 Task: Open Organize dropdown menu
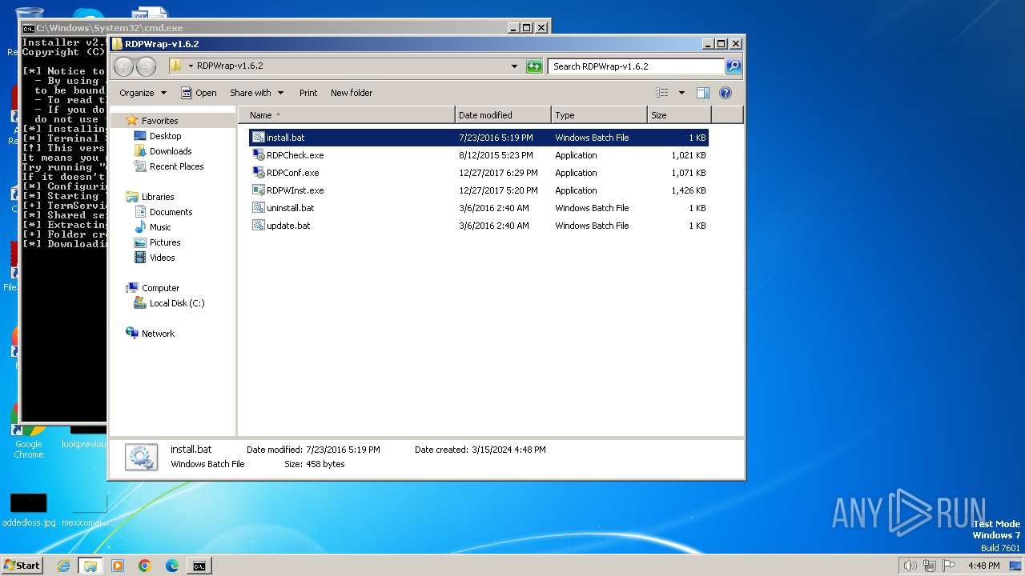[143, 93]
